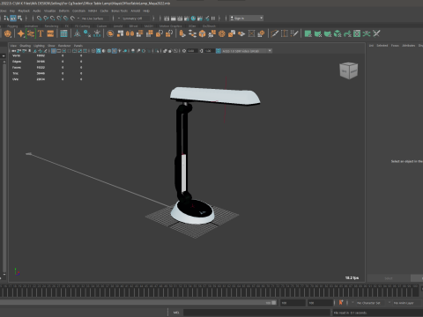This screenshot has width=423, height=317.
Task: Click on the time slider ruler
Action: coord(210,291)
